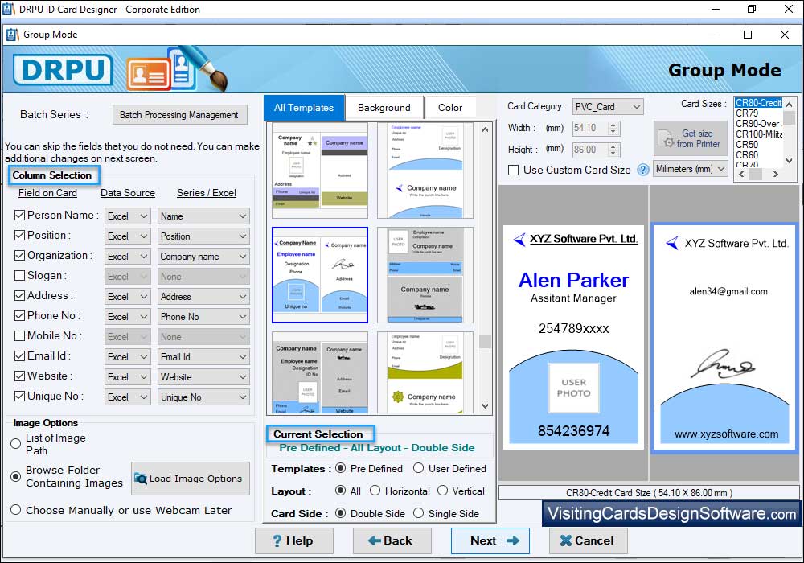Select CR79 in Card Sizes list

point(758,113)
